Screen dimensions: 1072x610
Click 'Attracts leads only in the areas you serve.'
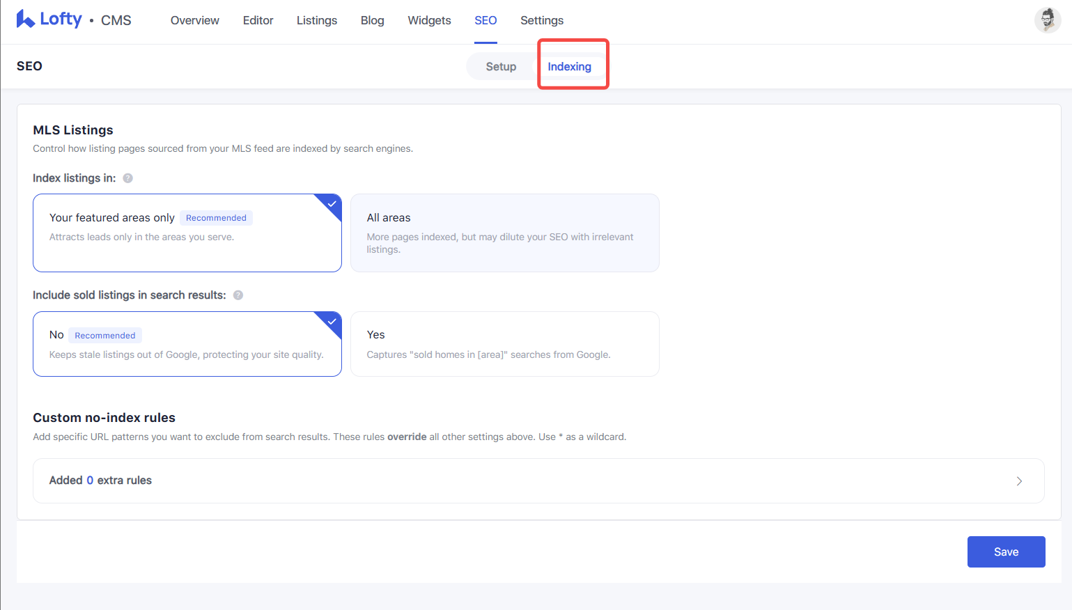click(142, 237)
